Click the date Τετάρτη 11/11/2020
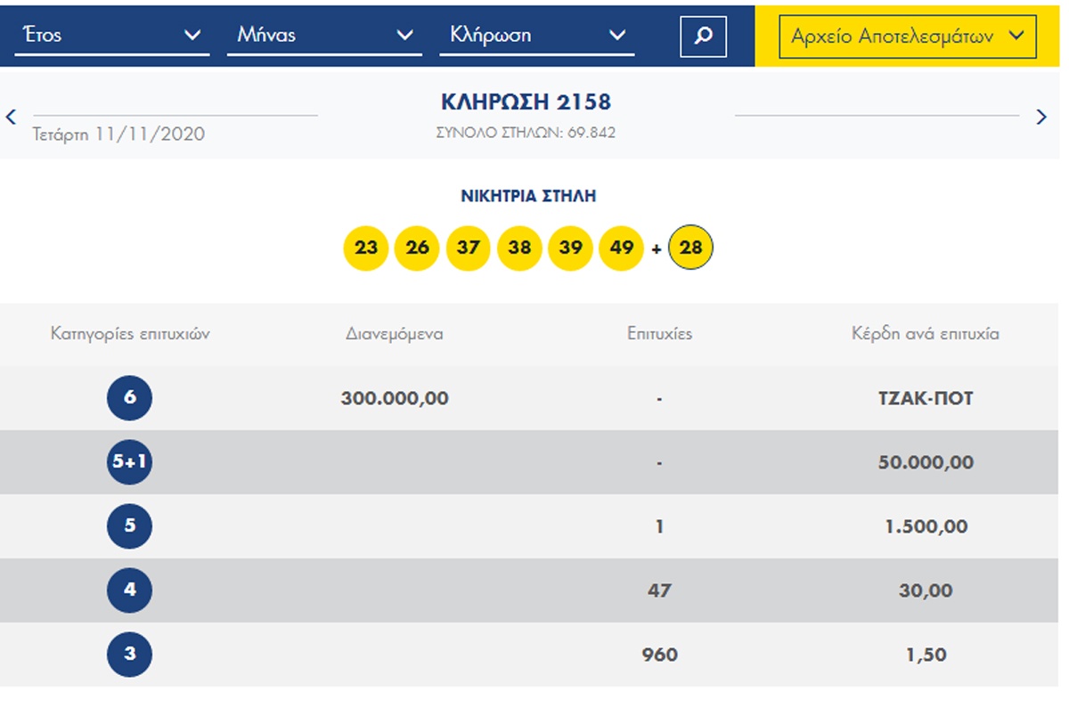Image resolution: width=1069 pixels, height=708 pixels. click(x=118, y=134)
